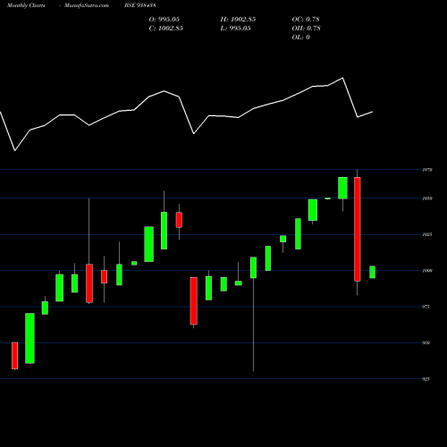Click the 'Monthly Charts' title text
Image resolution: width=447 pixels, height=447 pixels.
tap(26, 5)
